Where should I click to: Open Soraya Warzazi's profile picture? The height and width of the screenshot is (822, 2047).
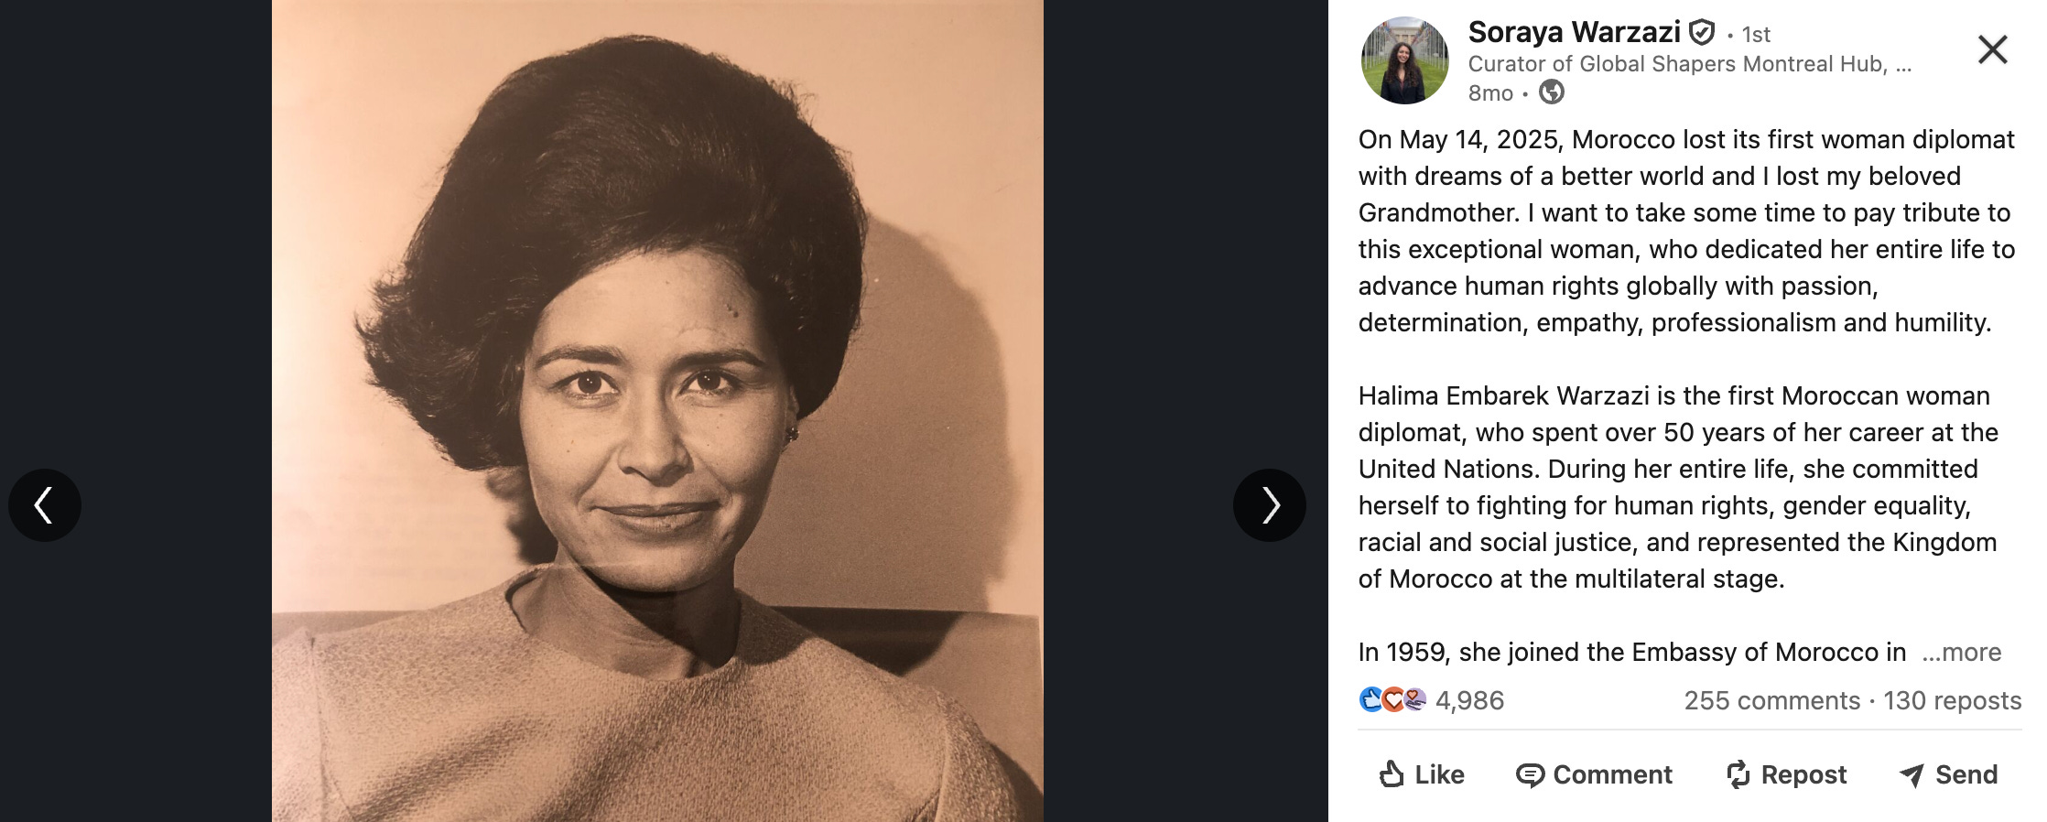click(1405, 60)
